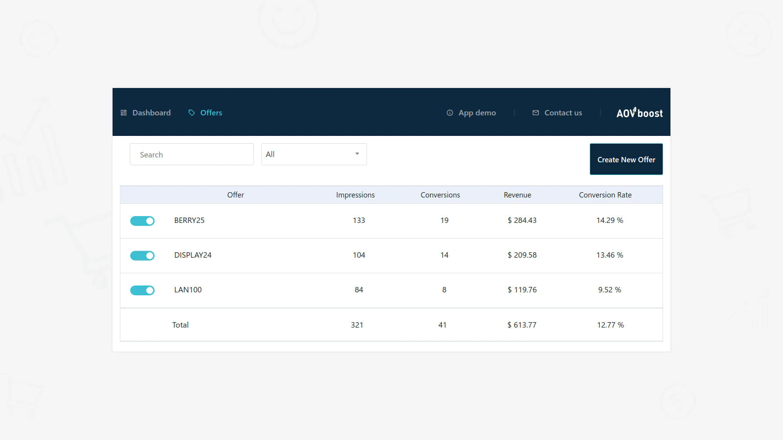
Task: Click the Impressions column header
Action: tap(355, 195)
